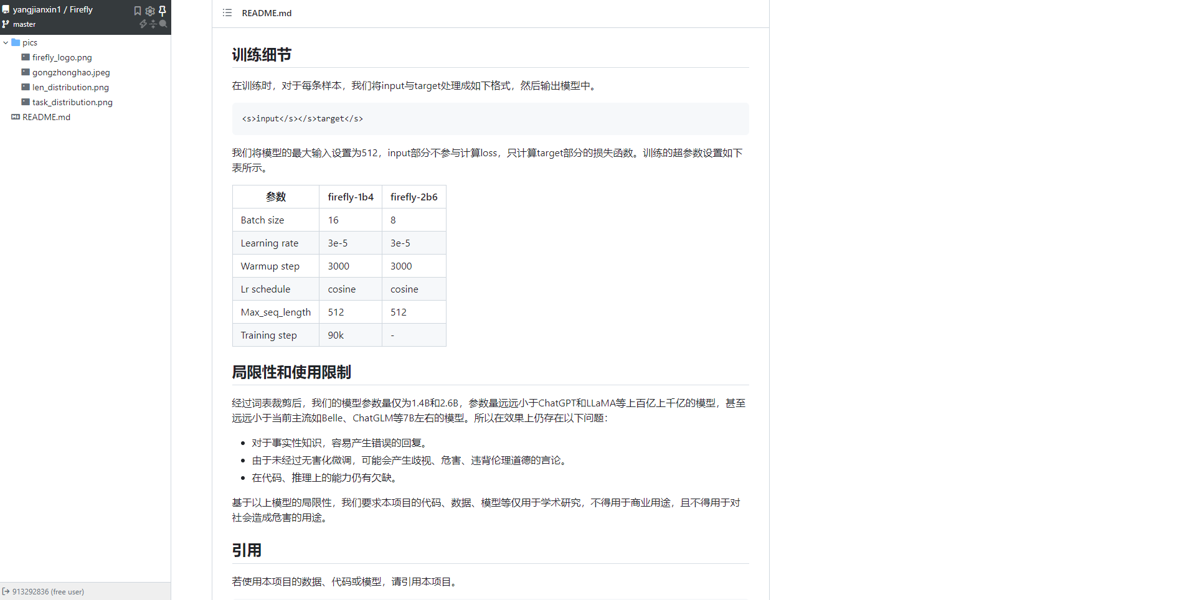Click image icon next to len_distribution.png
Screen dimensions: 1182x600
[26, 87]
